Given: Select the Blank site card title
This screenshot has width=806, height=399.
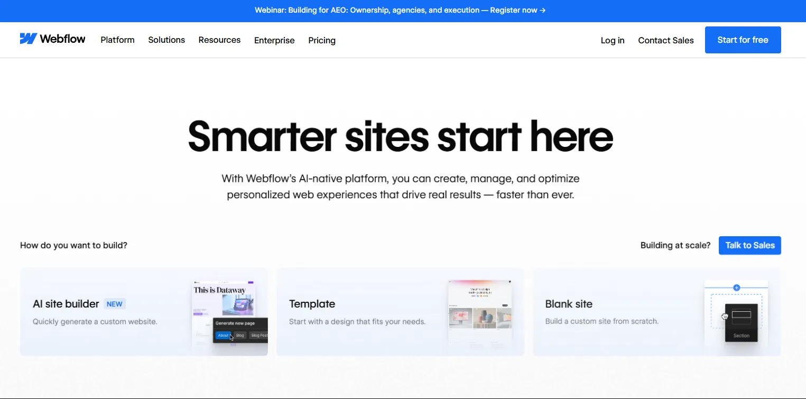Looking at the screenshot, I should [x=569, y=304].
